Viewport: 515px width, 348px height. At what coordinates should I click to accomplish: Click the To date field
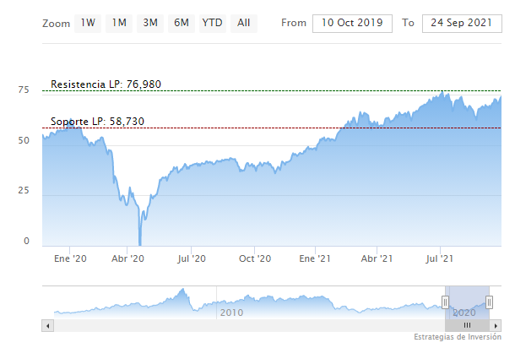point(460,23)
